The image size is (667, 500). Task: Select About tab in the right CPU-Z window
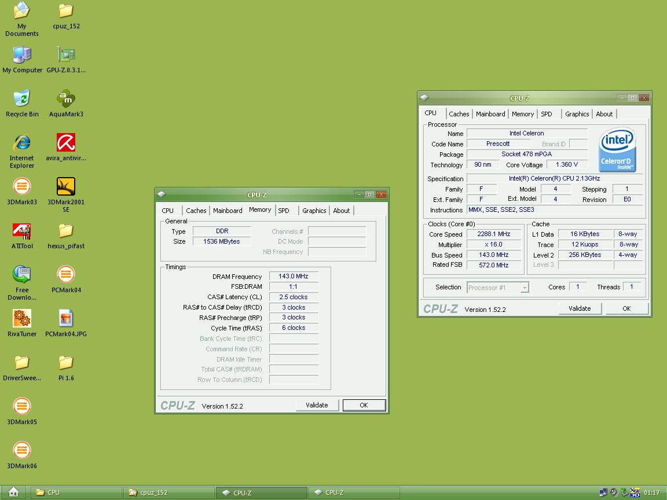(604, 114)
